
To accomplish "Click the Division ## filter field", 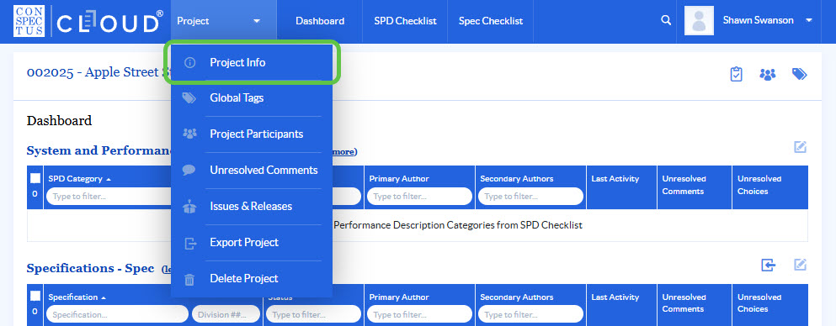I will [227, 314].
